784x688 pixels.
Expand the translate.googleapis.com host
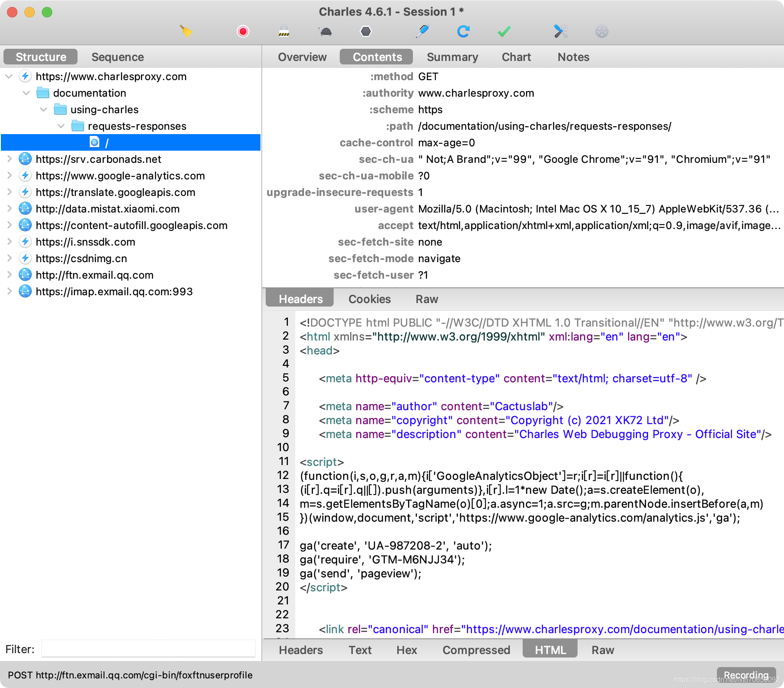point(9,192)
